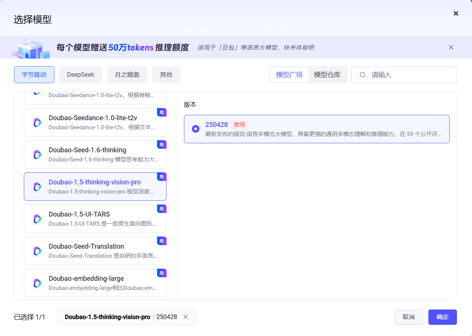472x336 pixels.
Task: Click the 推荐 tag on version 250428
Action: pyautogui.click(x=239, y=125)
